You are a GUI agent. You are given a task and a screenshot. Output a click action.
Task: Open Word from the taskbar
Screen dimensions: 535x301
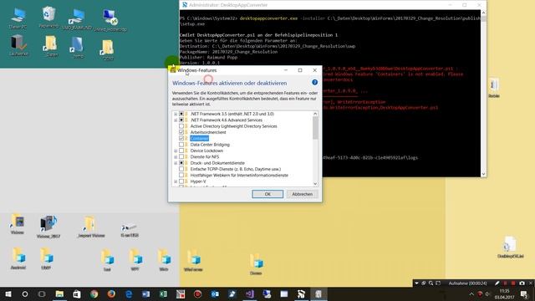[x=146, y=293]
